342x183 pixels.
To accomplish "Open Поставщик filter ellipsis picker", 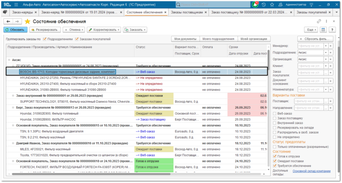I will pos(326,101).
